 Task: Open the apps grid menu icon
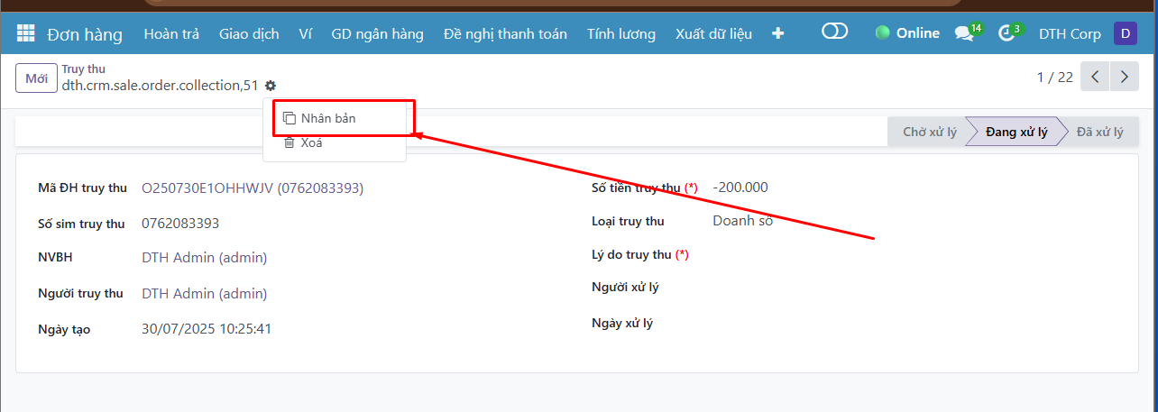coord(26,33)
